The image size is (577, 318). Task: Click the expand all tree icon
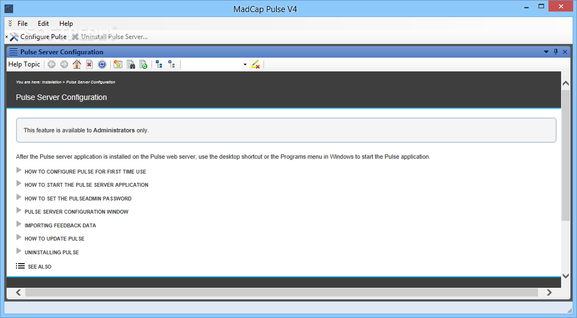pos(171,64)
